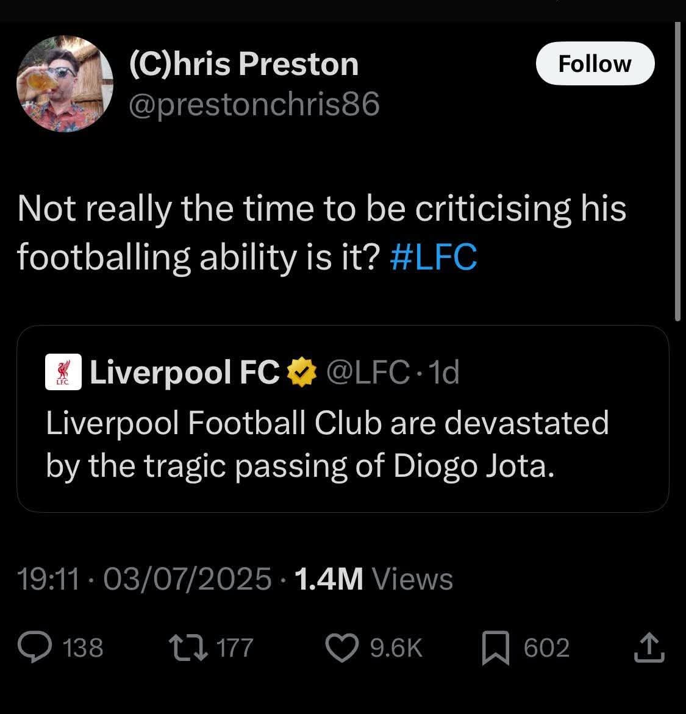The image size is (686, 714).
Task: Tap the share upload icon
Action: pyautogui.click(x=649, y=648)
